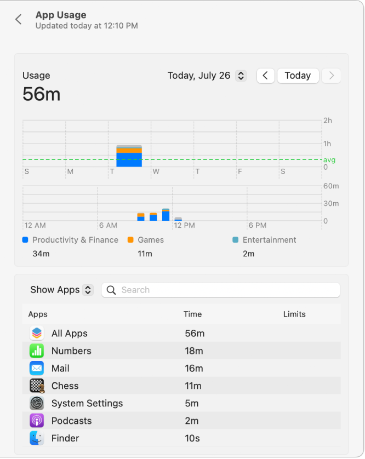The width and height of the screenshot is (365, 459).
Task: Click the Chess app icon
Action: (36, 386)
